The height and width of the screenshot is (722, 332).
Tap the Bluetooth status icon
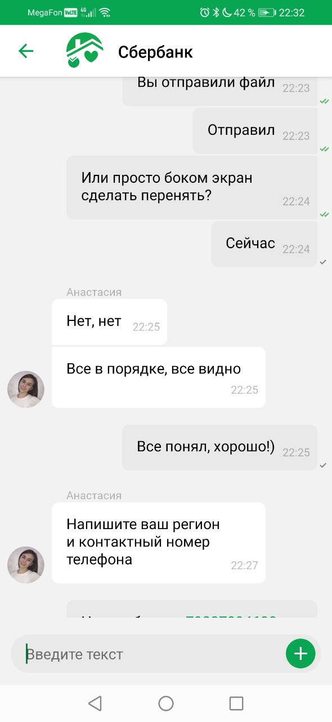(x=216, y=12)
